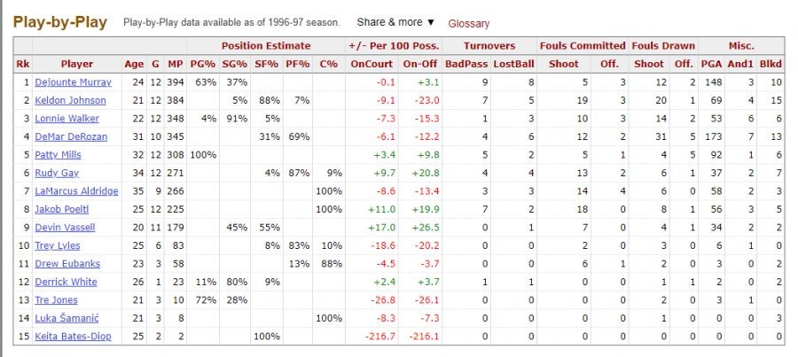798x357 pixels.
Task: Click the Jakob Poeltl link
Action: point(59,209)
